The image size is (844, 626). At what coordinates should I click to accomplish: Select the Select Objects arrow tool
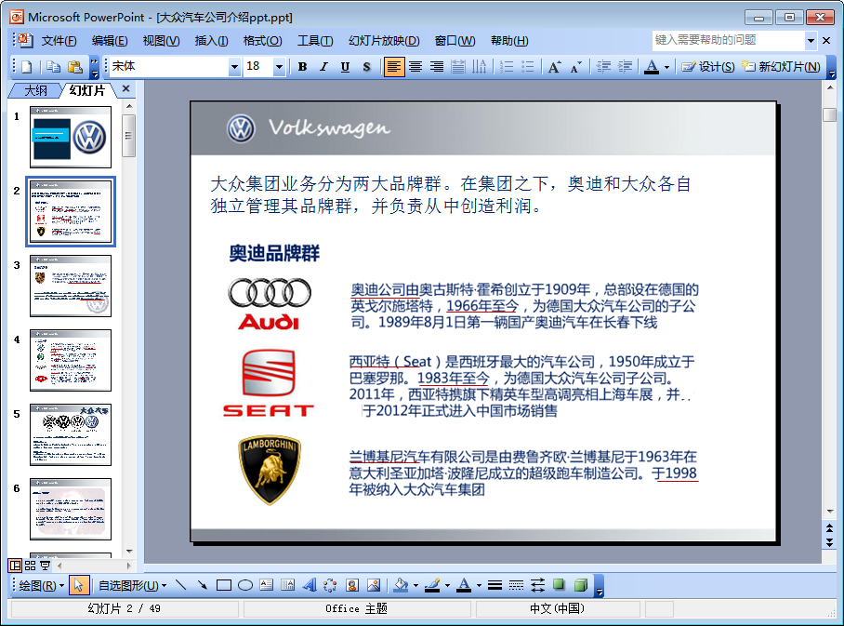coord(79,585)
